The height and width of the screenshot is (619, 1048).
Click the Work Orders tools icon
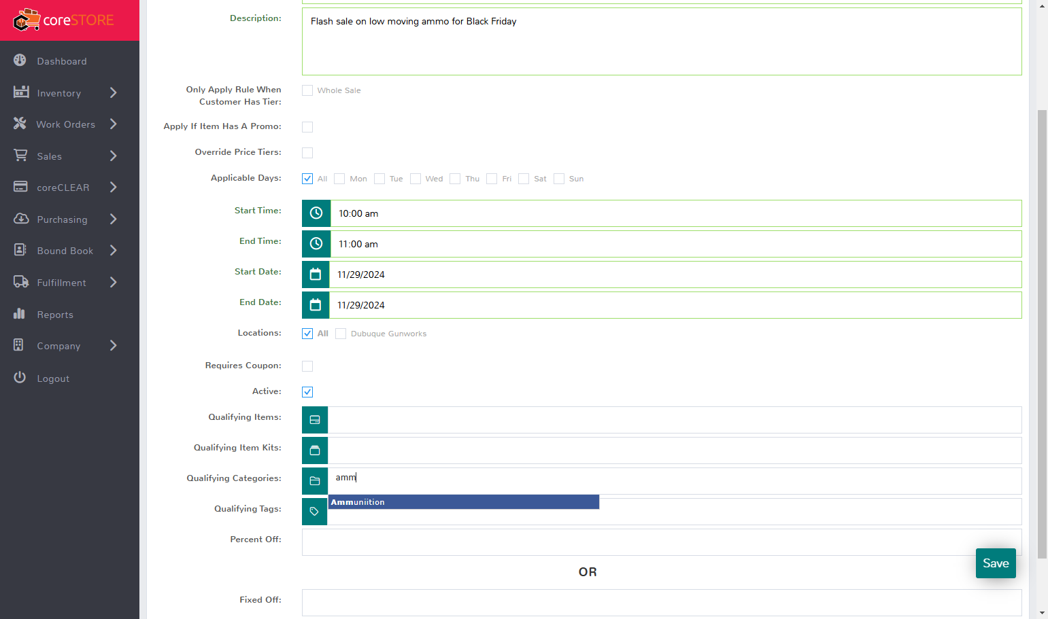[20, 124]
